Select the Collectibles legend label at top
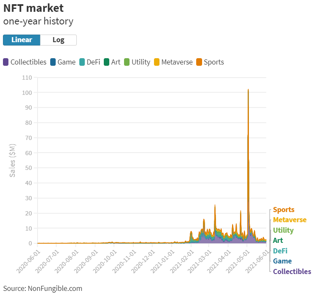 click(28, 62)
